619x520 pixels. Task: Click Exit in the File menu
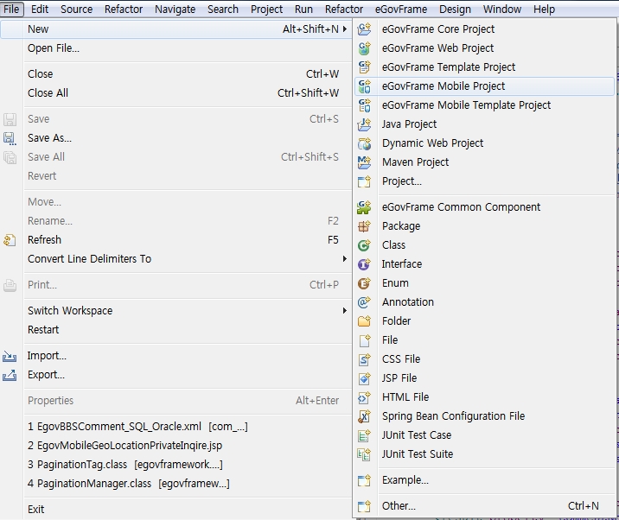[35, 510]
